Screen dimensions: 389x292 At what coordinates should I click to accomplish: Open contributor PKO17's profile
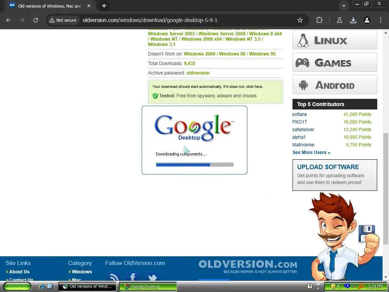tap(299, 122)
